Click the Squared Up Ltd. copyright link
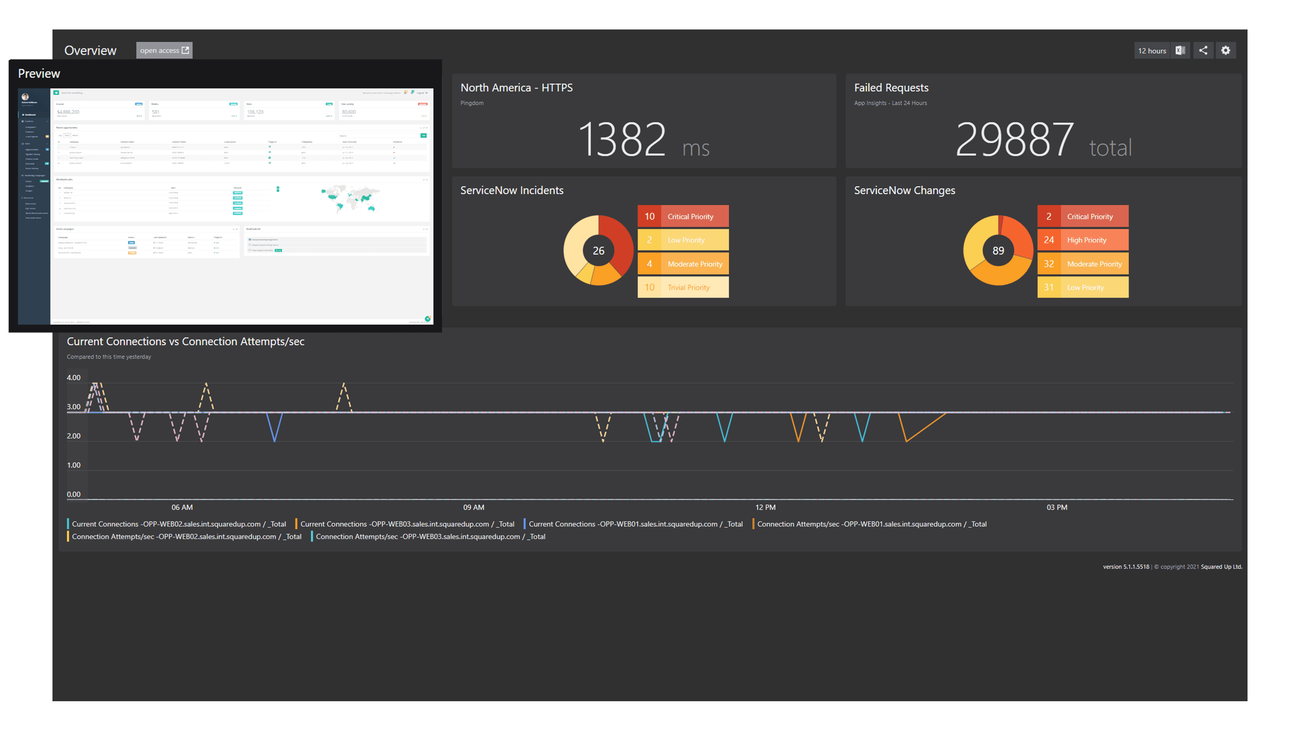Screen dimensions: 1300x731 (x=1222, y=567)
